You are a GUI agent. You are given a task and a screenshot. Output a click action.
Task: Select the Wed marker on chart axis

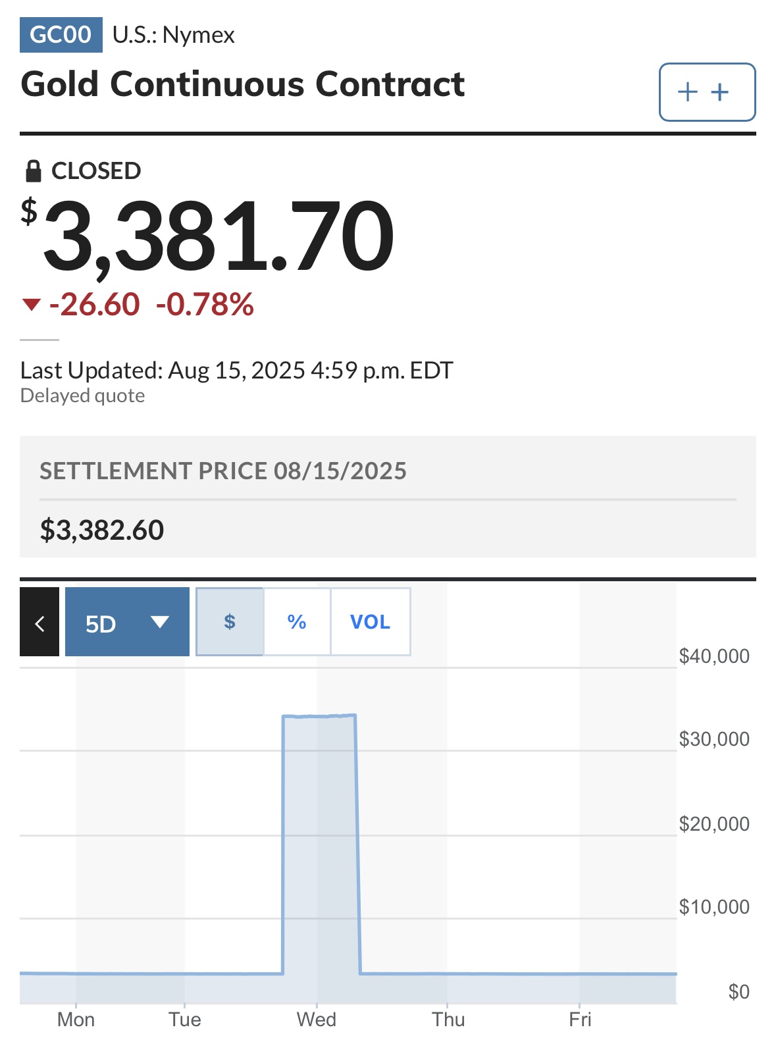(x=317, y=1019)
